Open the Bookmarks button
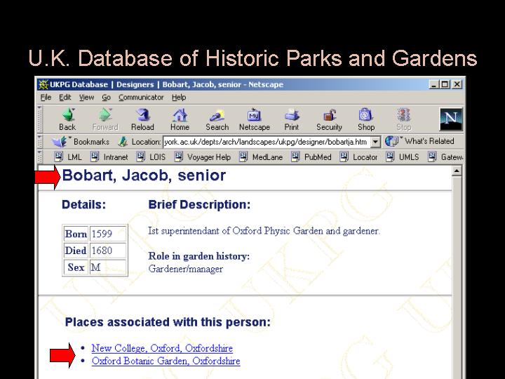 tap(83, 142)
